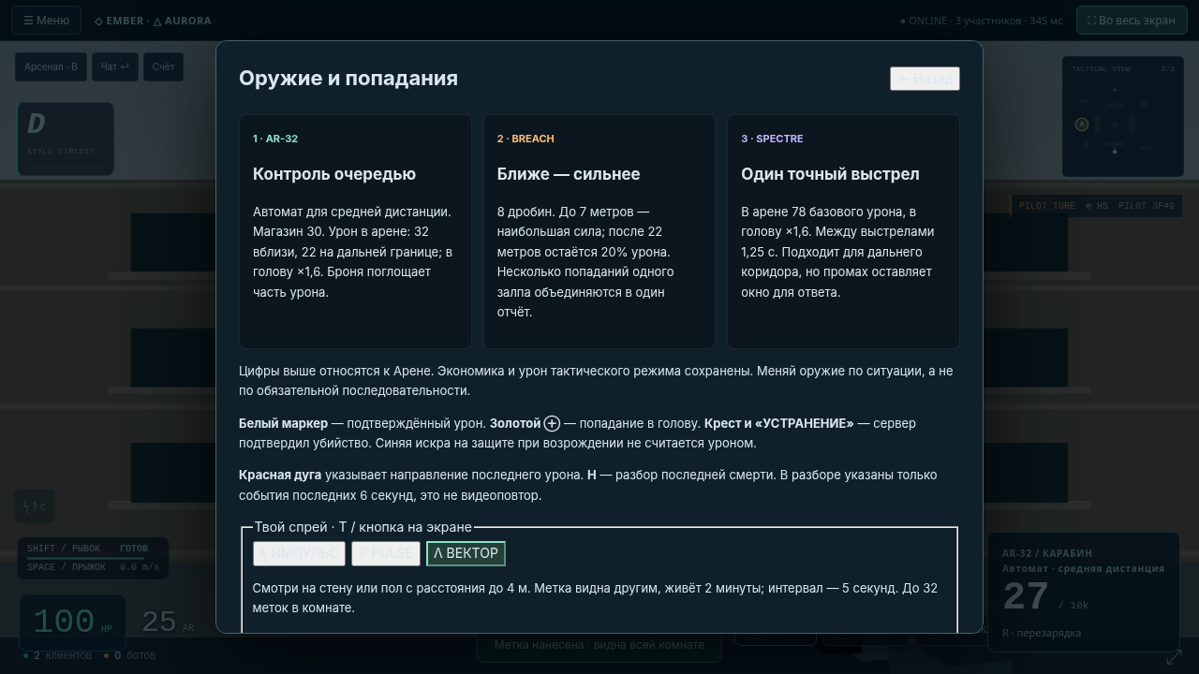Click the 100 HP health indicator
The height and width of the screenshot is (674, 1199).
72,623
